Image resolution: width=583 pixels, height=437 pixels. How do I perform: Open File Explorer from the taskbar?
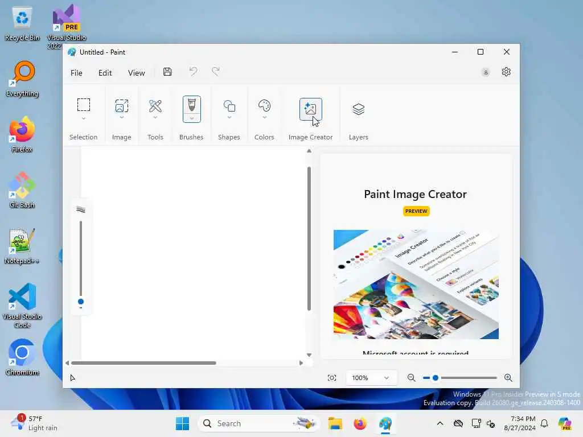[x=335, y=423]
